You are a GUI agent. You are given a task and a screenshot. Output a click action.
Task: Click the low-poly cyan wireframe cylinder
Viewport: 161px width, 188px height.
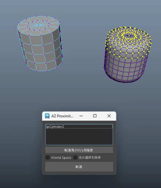(40, 44)
